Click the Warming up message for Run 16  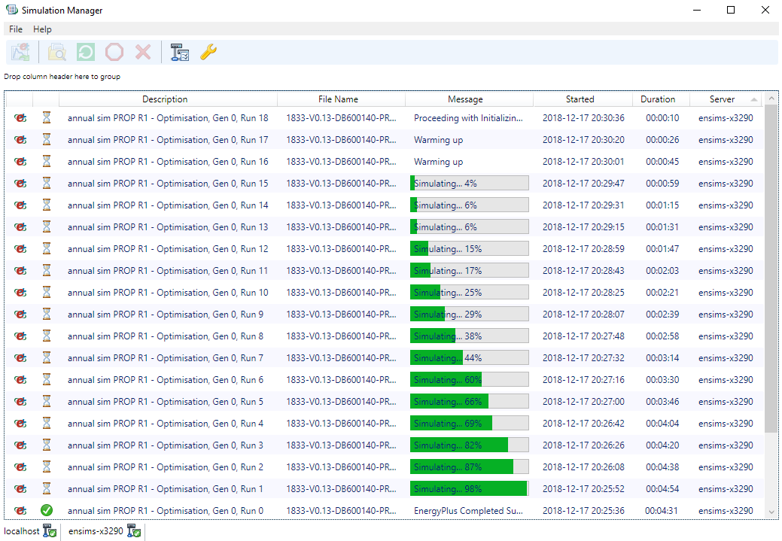(x=438, y=162)
